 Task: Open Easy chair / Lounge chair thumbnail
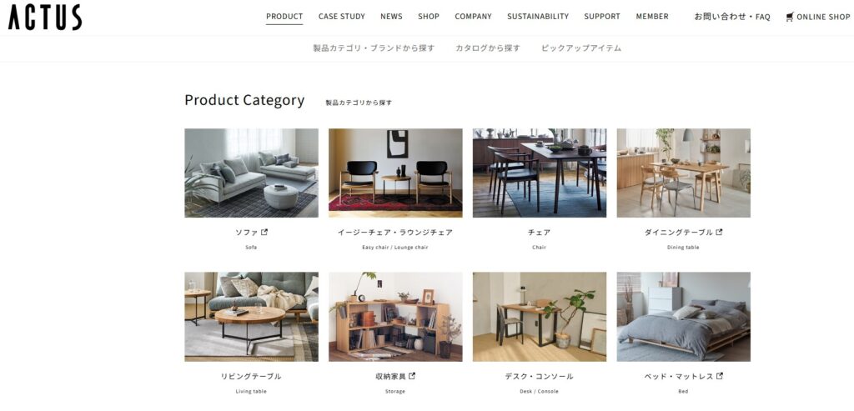395,173
